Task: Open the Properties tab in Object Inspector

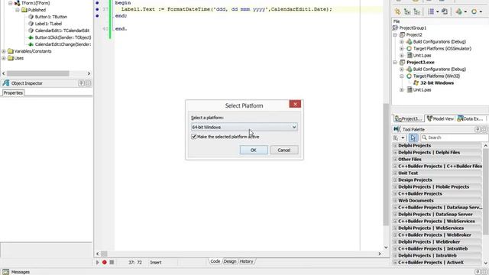Action: 13,93
